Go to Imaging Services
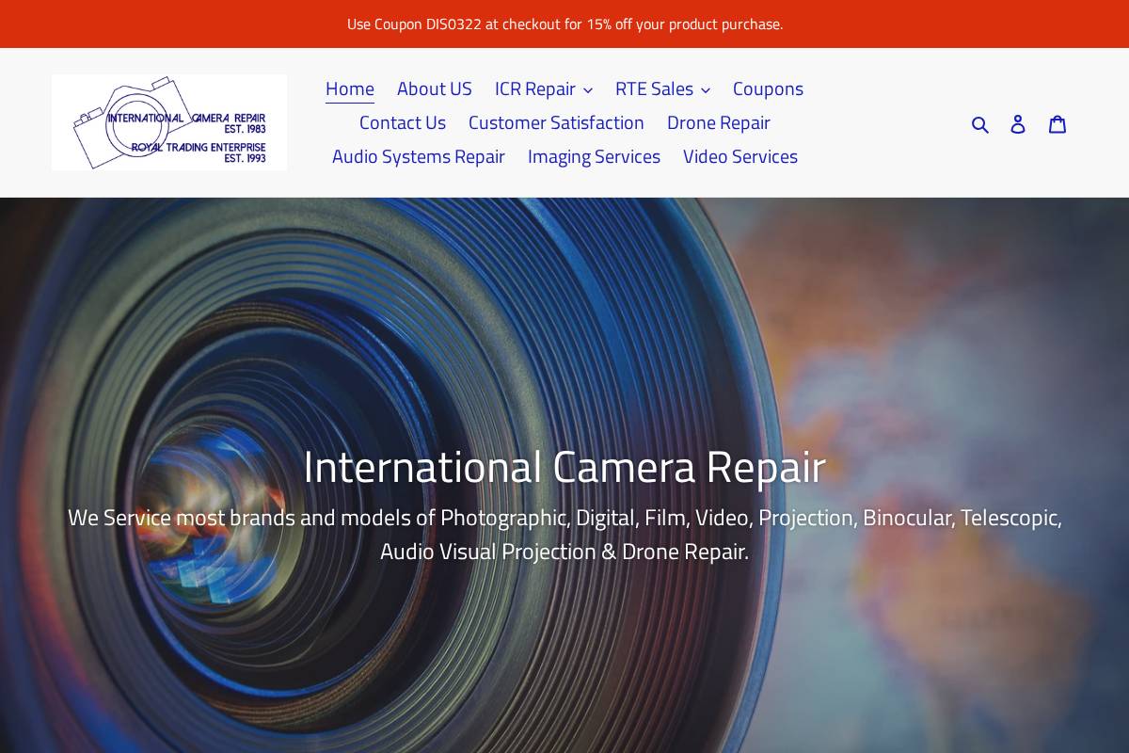1129x753 pixels. (x=594, y=156)
